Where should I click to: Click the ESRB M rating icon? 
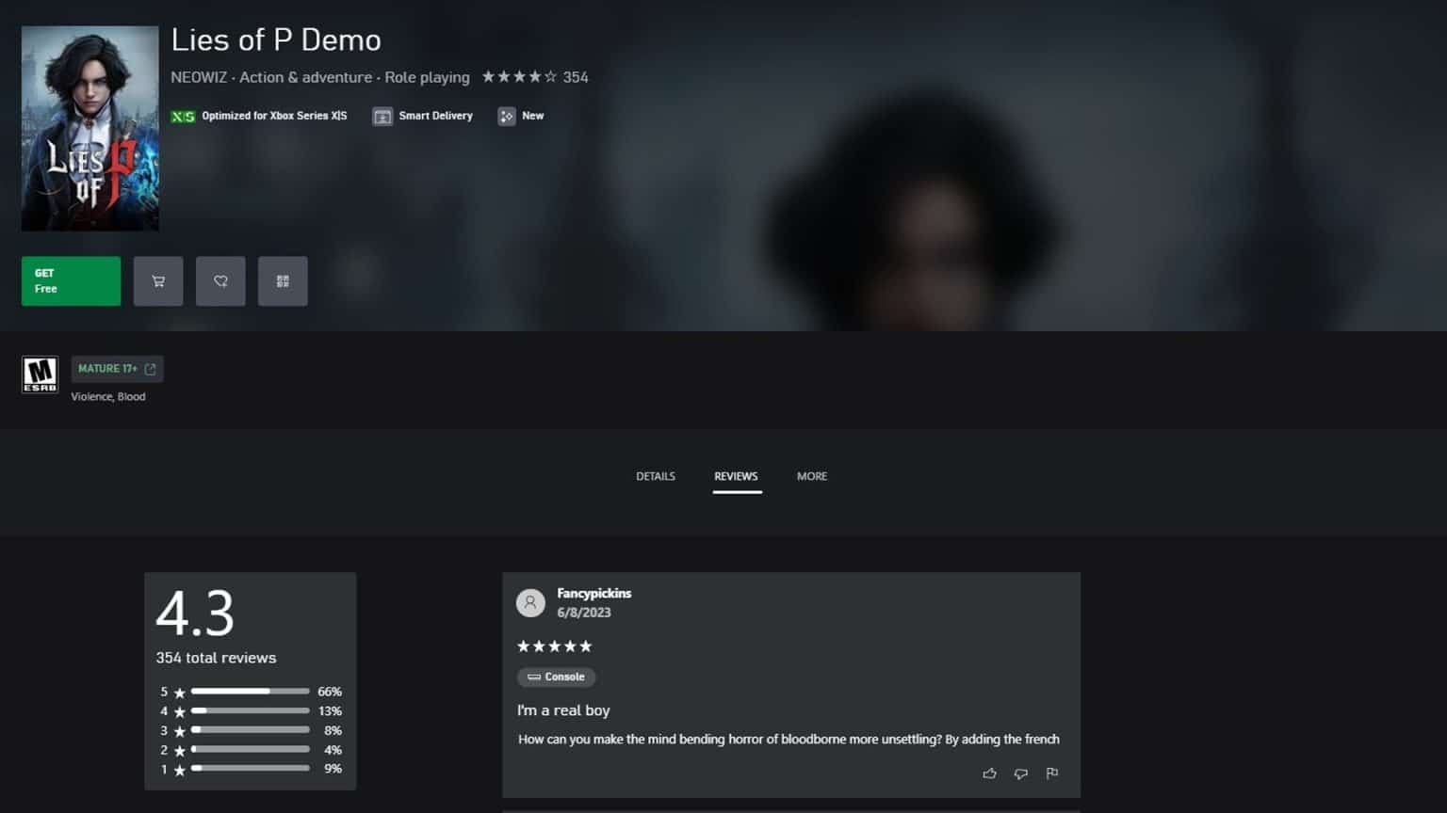pyautogui.click(x=40, y=375)
